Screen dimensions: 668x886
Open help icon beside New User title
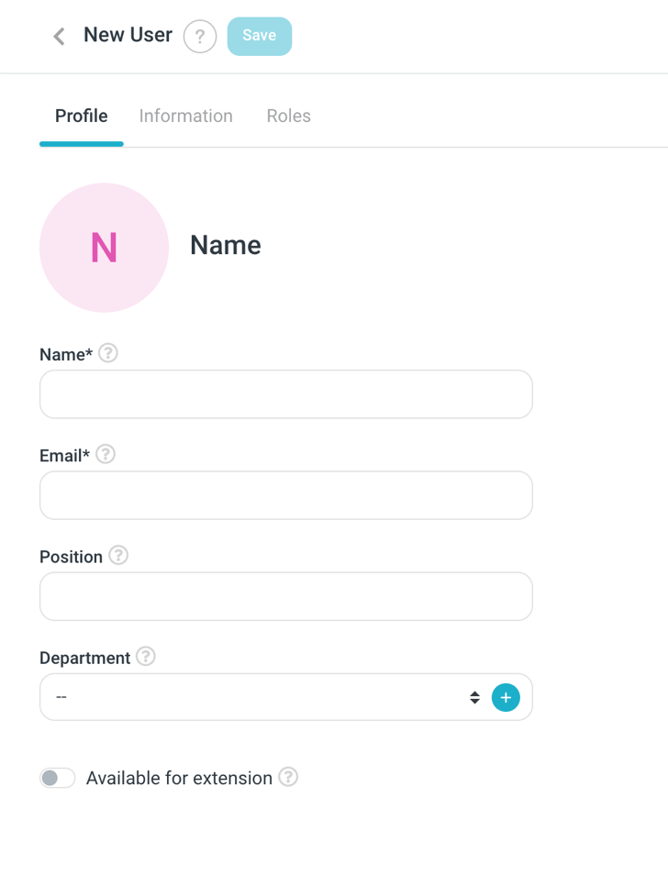coord(200,37)
